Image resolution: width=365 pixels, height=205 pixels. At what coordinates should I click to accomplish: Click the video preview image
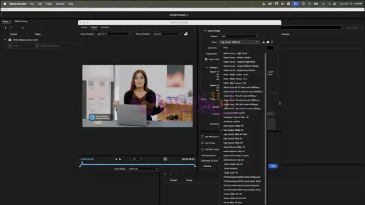(138, 96)
